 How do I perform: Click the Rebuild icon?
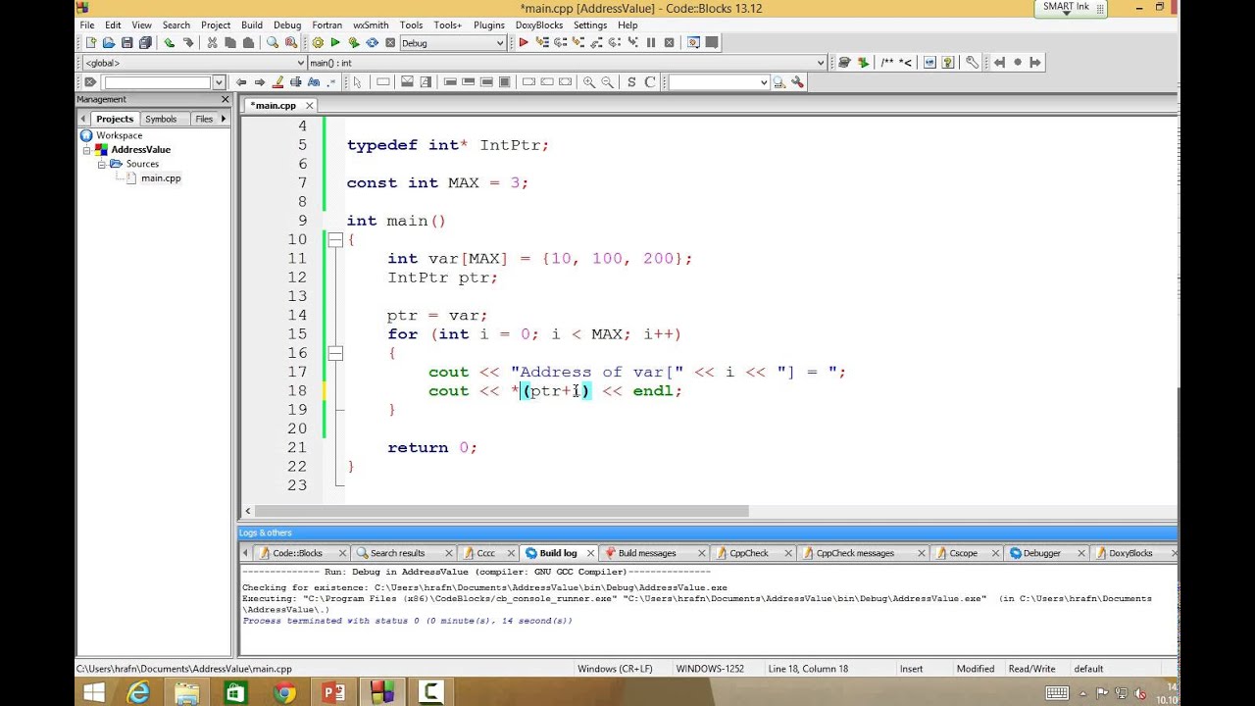pos(373,42)
